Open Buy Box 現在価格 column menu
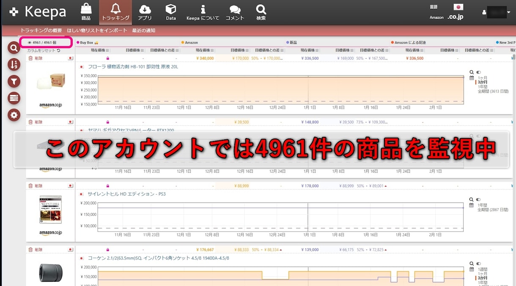The height and width of the screenshot is (286, 516). (x=107, y=50)
